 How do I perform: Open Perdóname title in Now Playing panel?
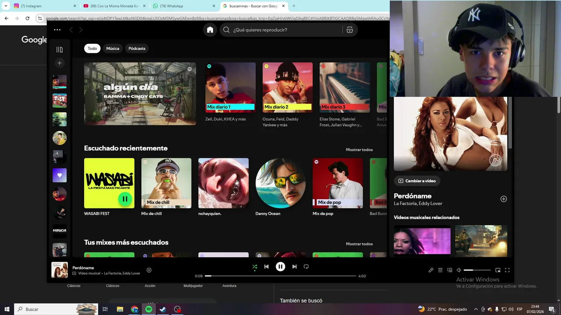(x=412, y=196)
